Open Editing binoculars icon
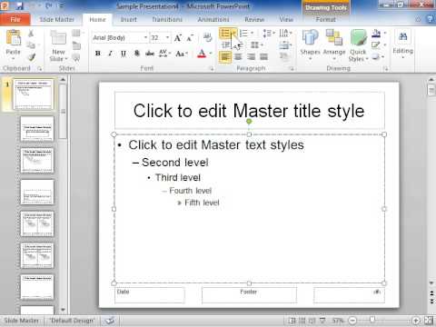Image resolution: width=436 pixels, height=327 pixels. (402, 37)
